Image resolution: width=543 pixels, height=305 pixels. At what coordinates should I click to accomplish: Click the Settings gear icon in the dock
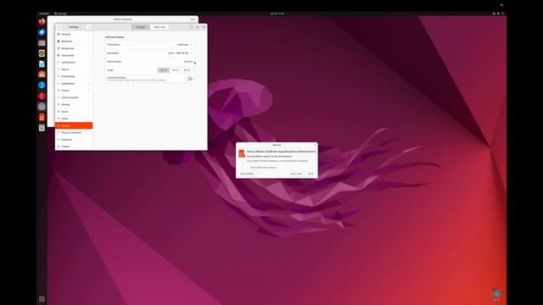42,107
